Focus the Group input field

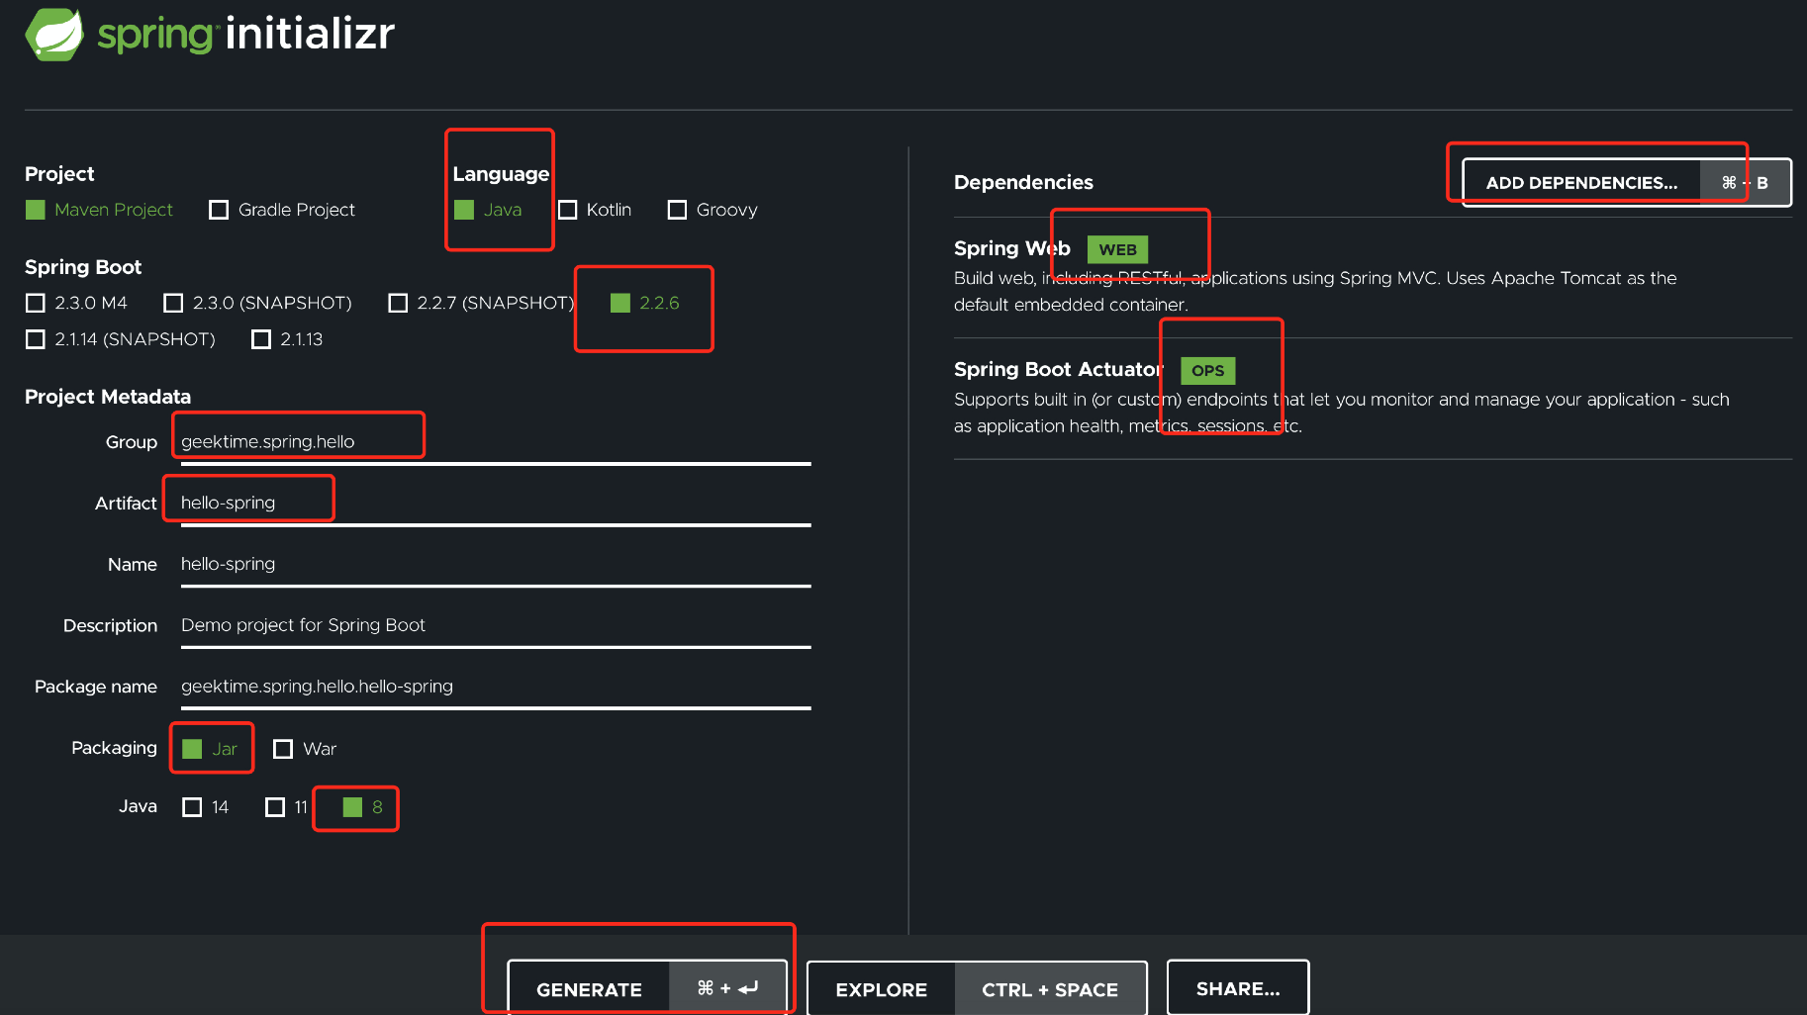click(x=496, y=442)
